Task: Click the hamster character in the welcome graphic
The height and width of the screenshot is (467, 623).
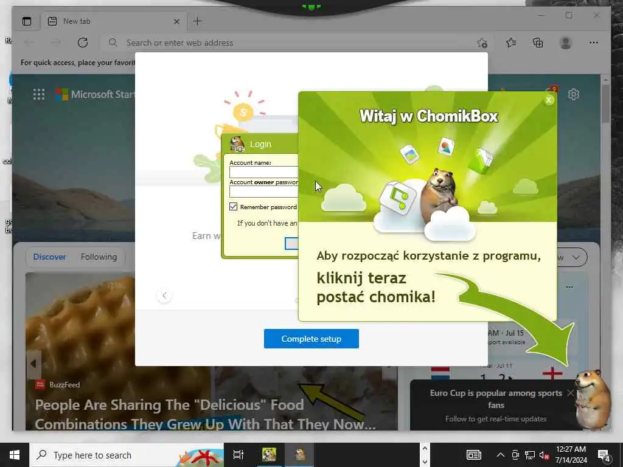Action: [x=440, y=196]
